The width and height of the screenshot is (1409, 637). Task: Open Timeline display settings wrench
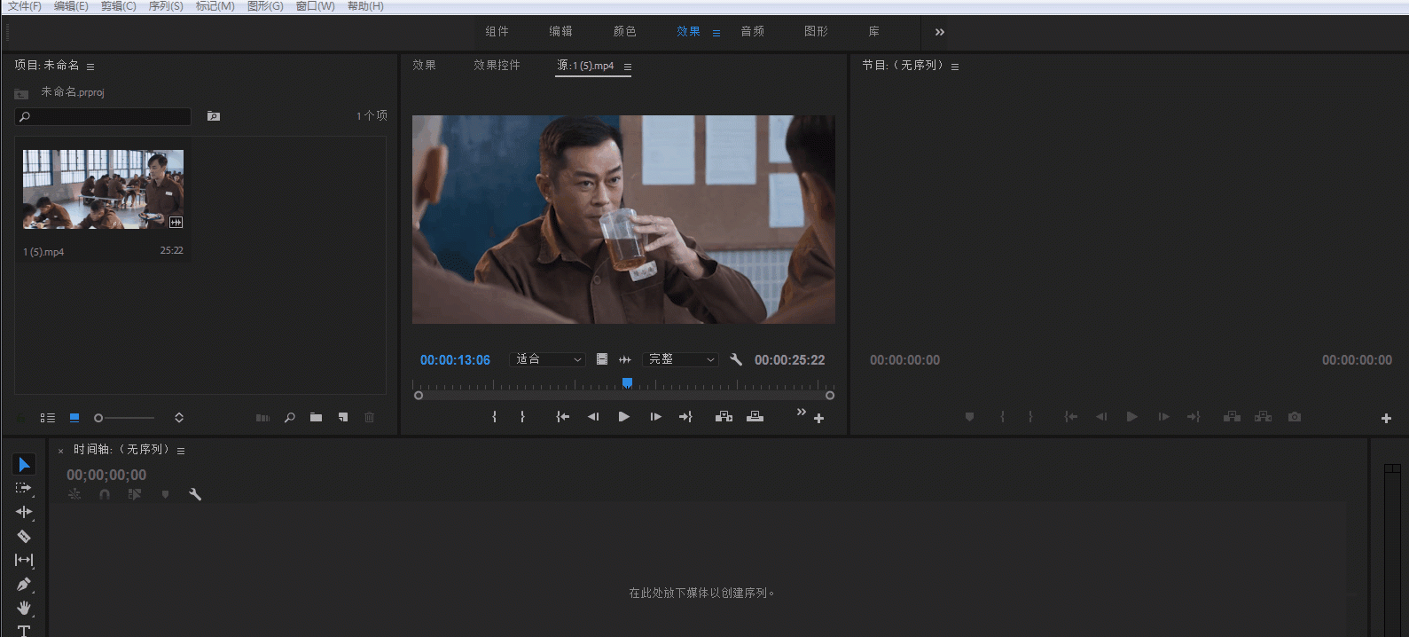pyautogui.click(x=195, y=494)
